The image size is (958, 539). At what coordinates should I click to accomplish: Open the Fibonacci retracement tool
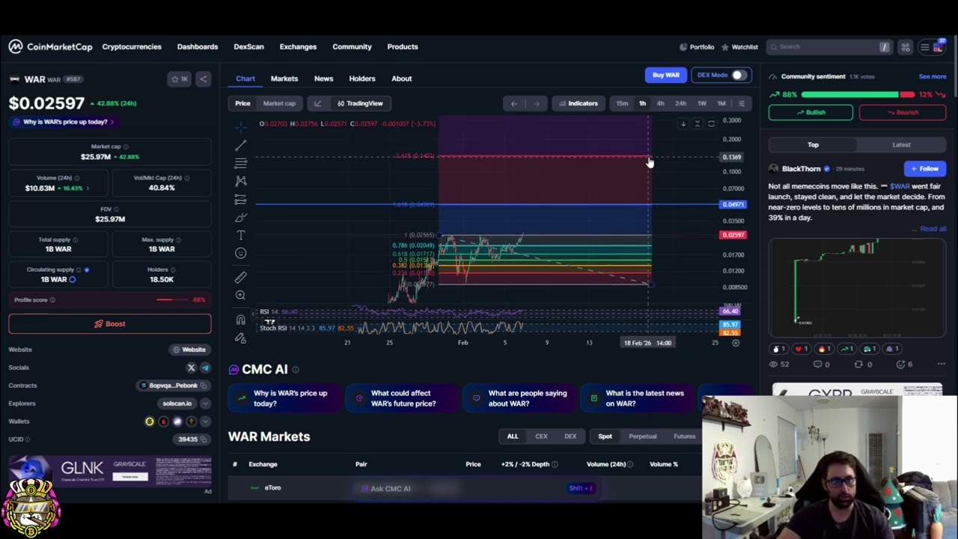[240, 163]
